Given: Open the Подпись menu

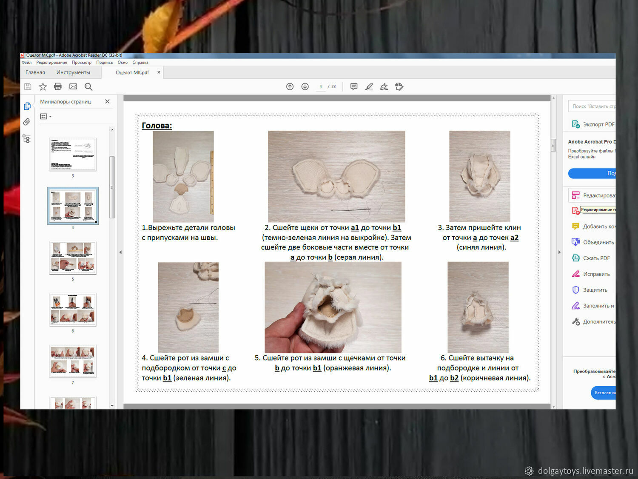Looking at the screenshot, I should coord(105,63).
